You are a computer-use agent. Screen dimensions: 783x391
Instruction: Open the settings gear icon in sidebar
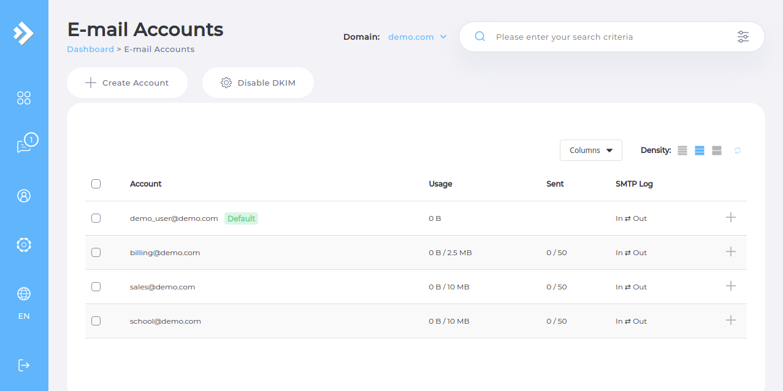[x=24, y=245]
